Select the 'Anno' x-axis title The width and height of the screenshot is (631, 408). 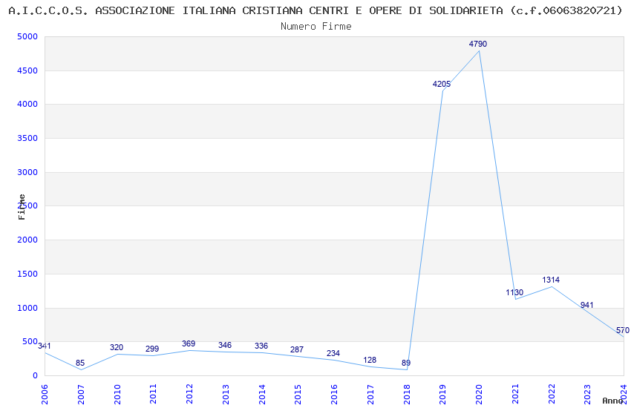click(612, 401)
